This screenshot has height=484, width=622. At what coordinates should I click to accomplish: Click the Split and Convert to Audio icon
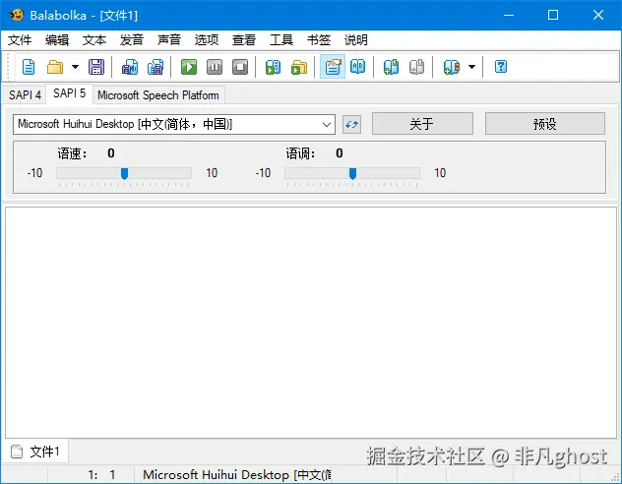tap(155, 67)
